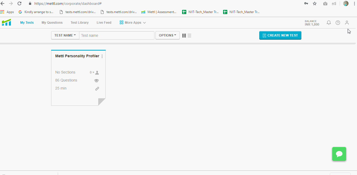Go to the My Questions tab
Viewport: 357px width, 175px height.
click(52, 23)
